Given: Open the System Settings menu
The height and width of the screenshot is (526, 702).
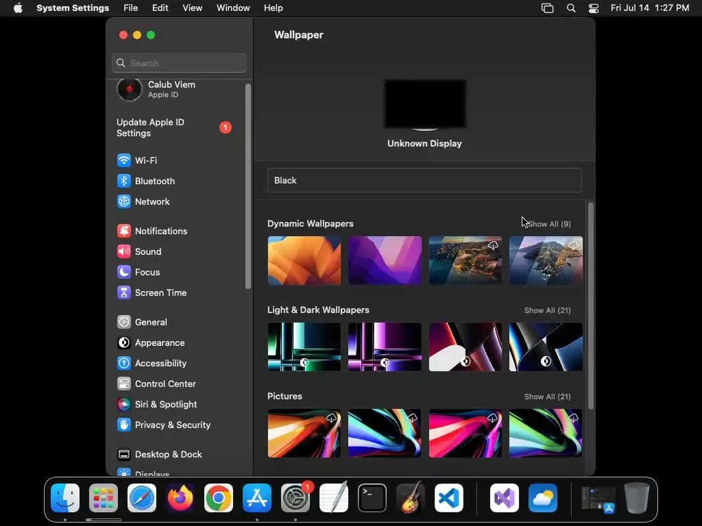Looking at the screenshot, I should click(x=73, y=8).
